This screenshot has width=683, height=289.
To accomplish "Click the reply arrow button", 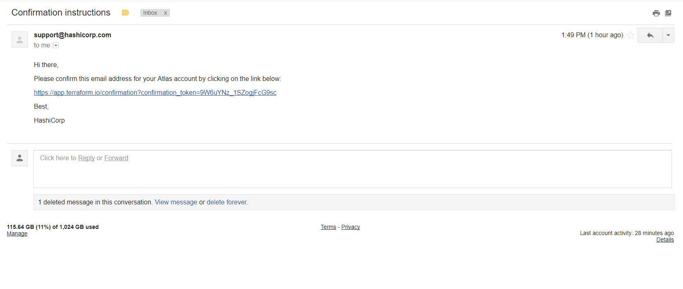I will pos(650,35).
